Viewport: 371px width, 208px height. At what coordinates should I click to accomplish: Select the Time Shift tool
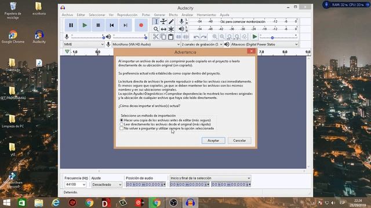pos(163,29)
